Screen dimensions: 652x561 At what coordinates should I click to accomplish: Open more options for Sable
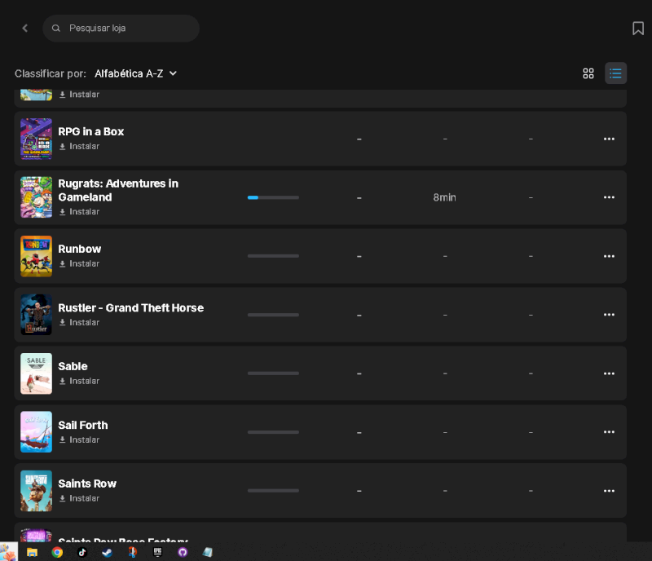(609, 373)
